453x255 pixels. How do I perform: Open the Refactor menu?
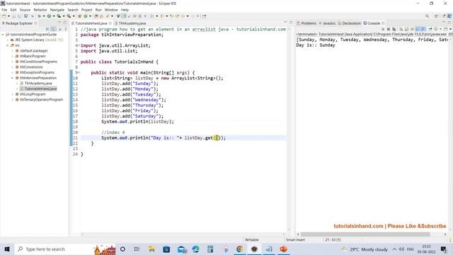tap(40, 10)
